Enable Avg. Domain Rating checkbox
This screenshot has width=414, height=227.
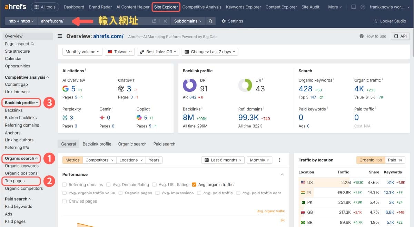[109, 185]
